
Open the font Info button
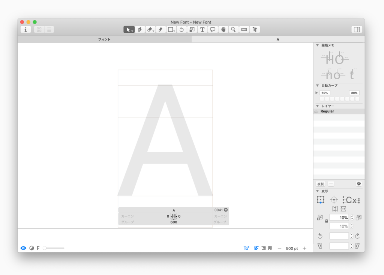click(26, 30)
